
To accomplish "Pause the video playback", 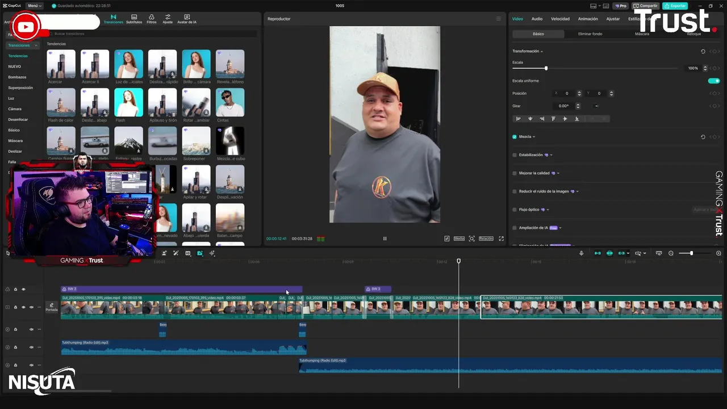I will click(385, 239).
